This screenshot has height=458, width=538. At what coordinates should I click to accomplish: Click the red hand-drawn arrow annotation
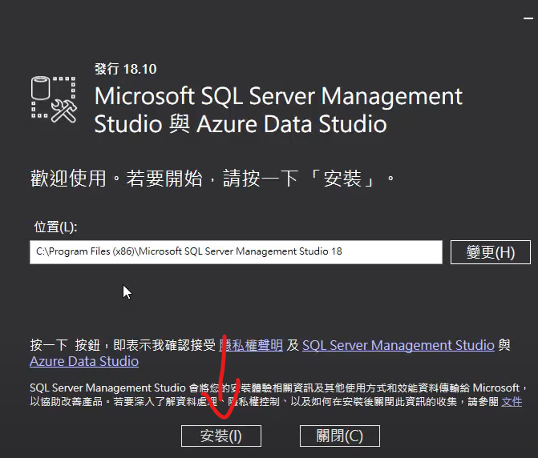(224, 377)
